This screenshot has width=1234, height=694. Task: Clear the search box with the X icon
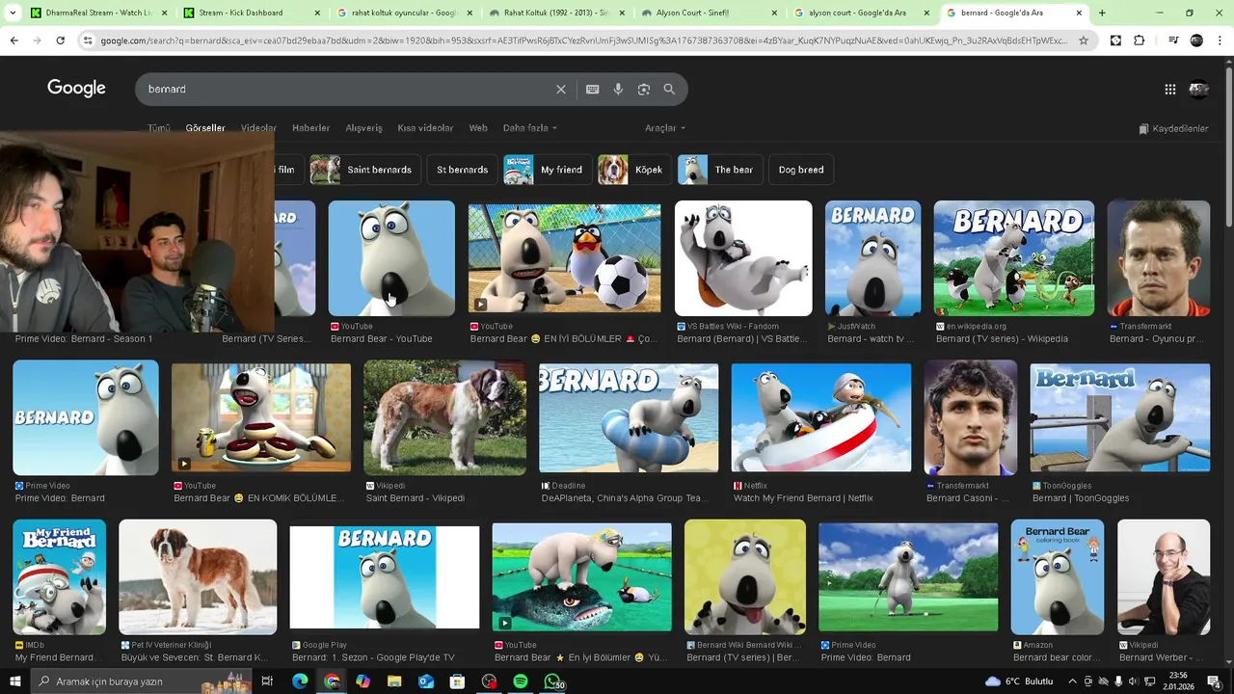[x=560, y=89]
